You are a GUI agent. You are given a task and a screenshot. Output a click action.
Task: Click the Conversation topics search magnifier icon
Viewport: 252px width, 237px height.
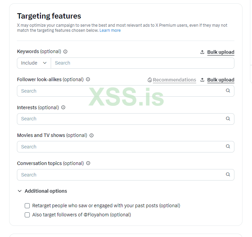(228, 175)
